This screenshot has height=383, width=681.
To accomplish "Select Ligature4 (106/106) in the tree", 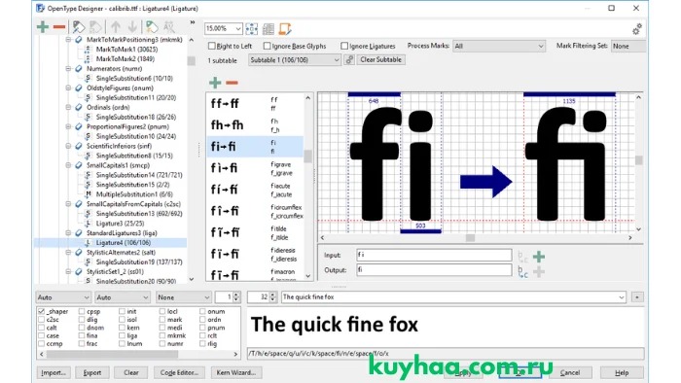I will (x=124, y=243).
